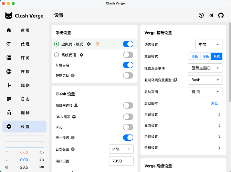Click the vertical scrollbar on the right edge
Viewport: 231px width, 172px height.
[230, 62]
